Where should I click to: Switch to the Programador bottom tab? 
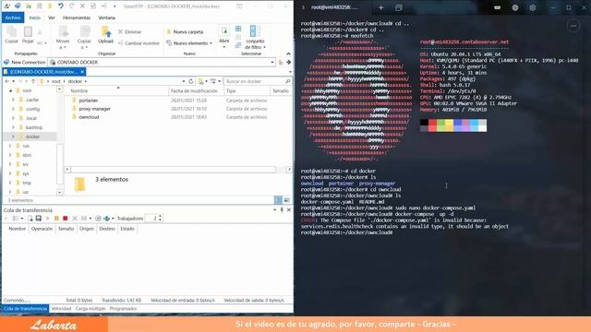pos(123,309)
